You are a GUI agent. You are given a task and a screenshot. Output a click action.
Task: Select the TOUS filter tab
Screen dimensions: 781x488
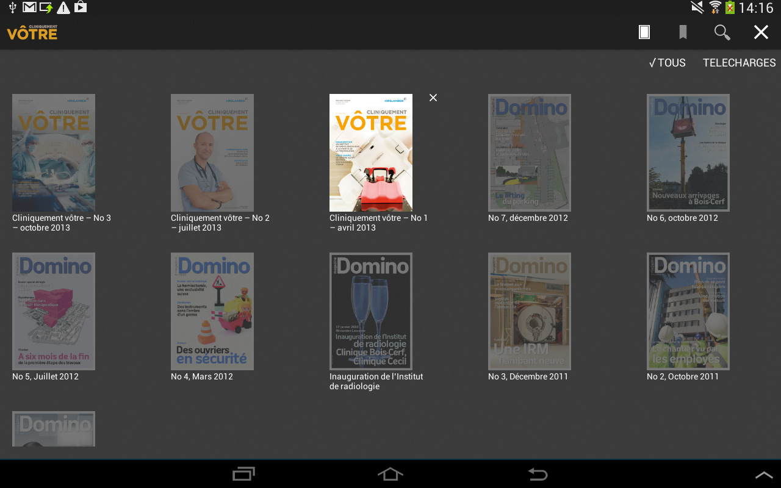click(668, 63)
